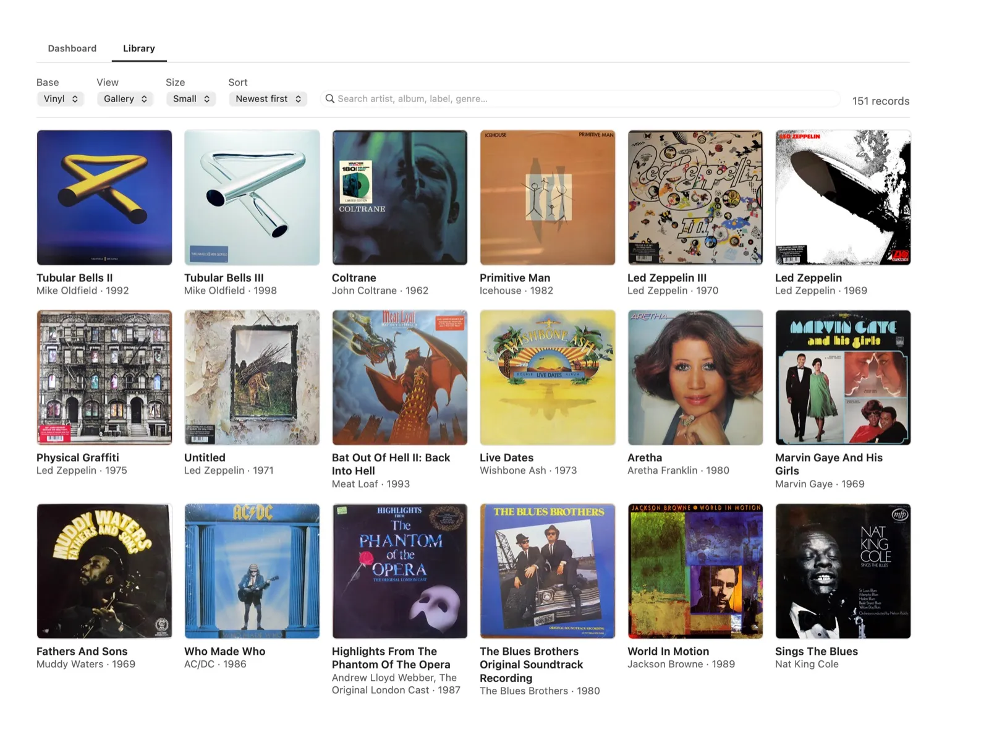Image resolution: width=989 pixels, height=750 pixels.
Task: Open the Aretha album cover
Action: [x=695, y=378]
